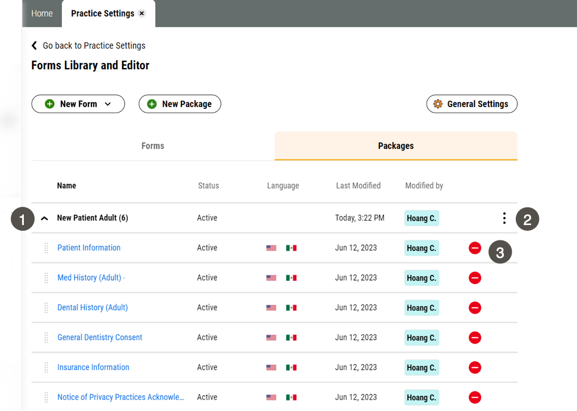Image resolution: width=577 pixels, height=411 pixels.
Task: Click the US flag for Med History (Adult)
Action: (x=271, y=278)
